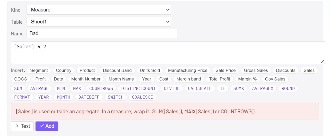330x136 pixels.
Task: Insert the Sales column chip
Action: [309, 70]
